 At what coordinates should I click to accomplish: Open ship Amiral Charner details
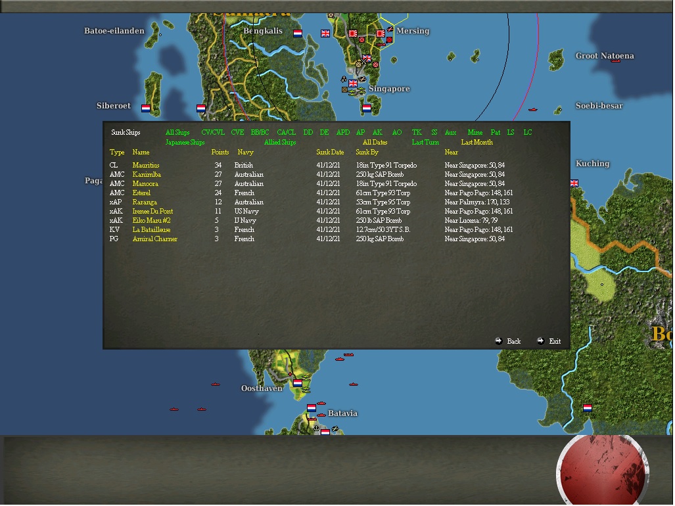pyautogui.click(x=155, y=239)
